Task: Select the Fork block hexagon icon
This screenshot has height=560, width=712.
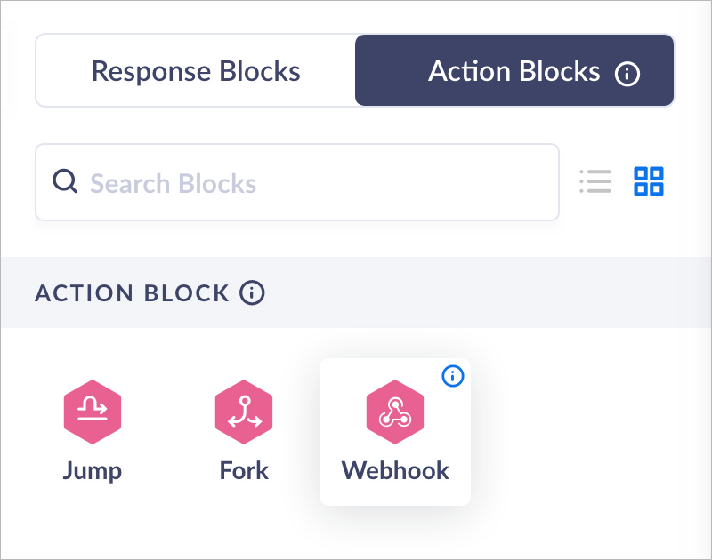Action: coord(244,412)
